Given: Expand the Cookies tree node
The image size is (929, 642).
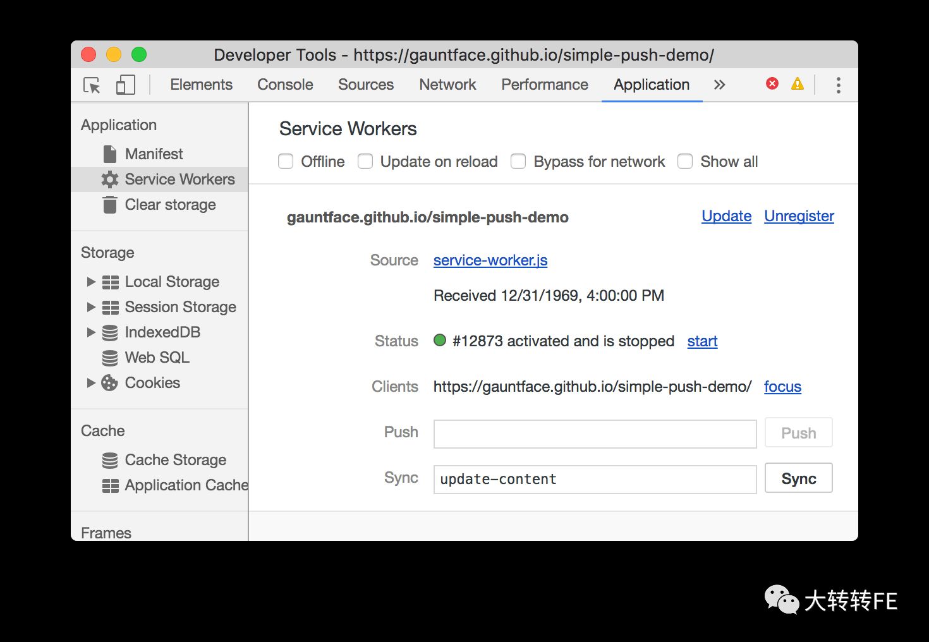Looking at the screenshot, I should pos(91,383).
